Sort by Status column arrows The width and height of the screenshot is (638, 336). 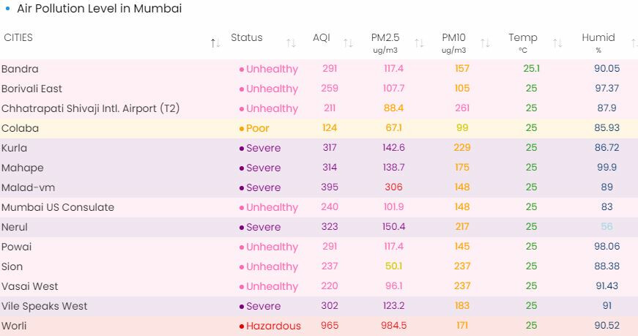point(291,43)
